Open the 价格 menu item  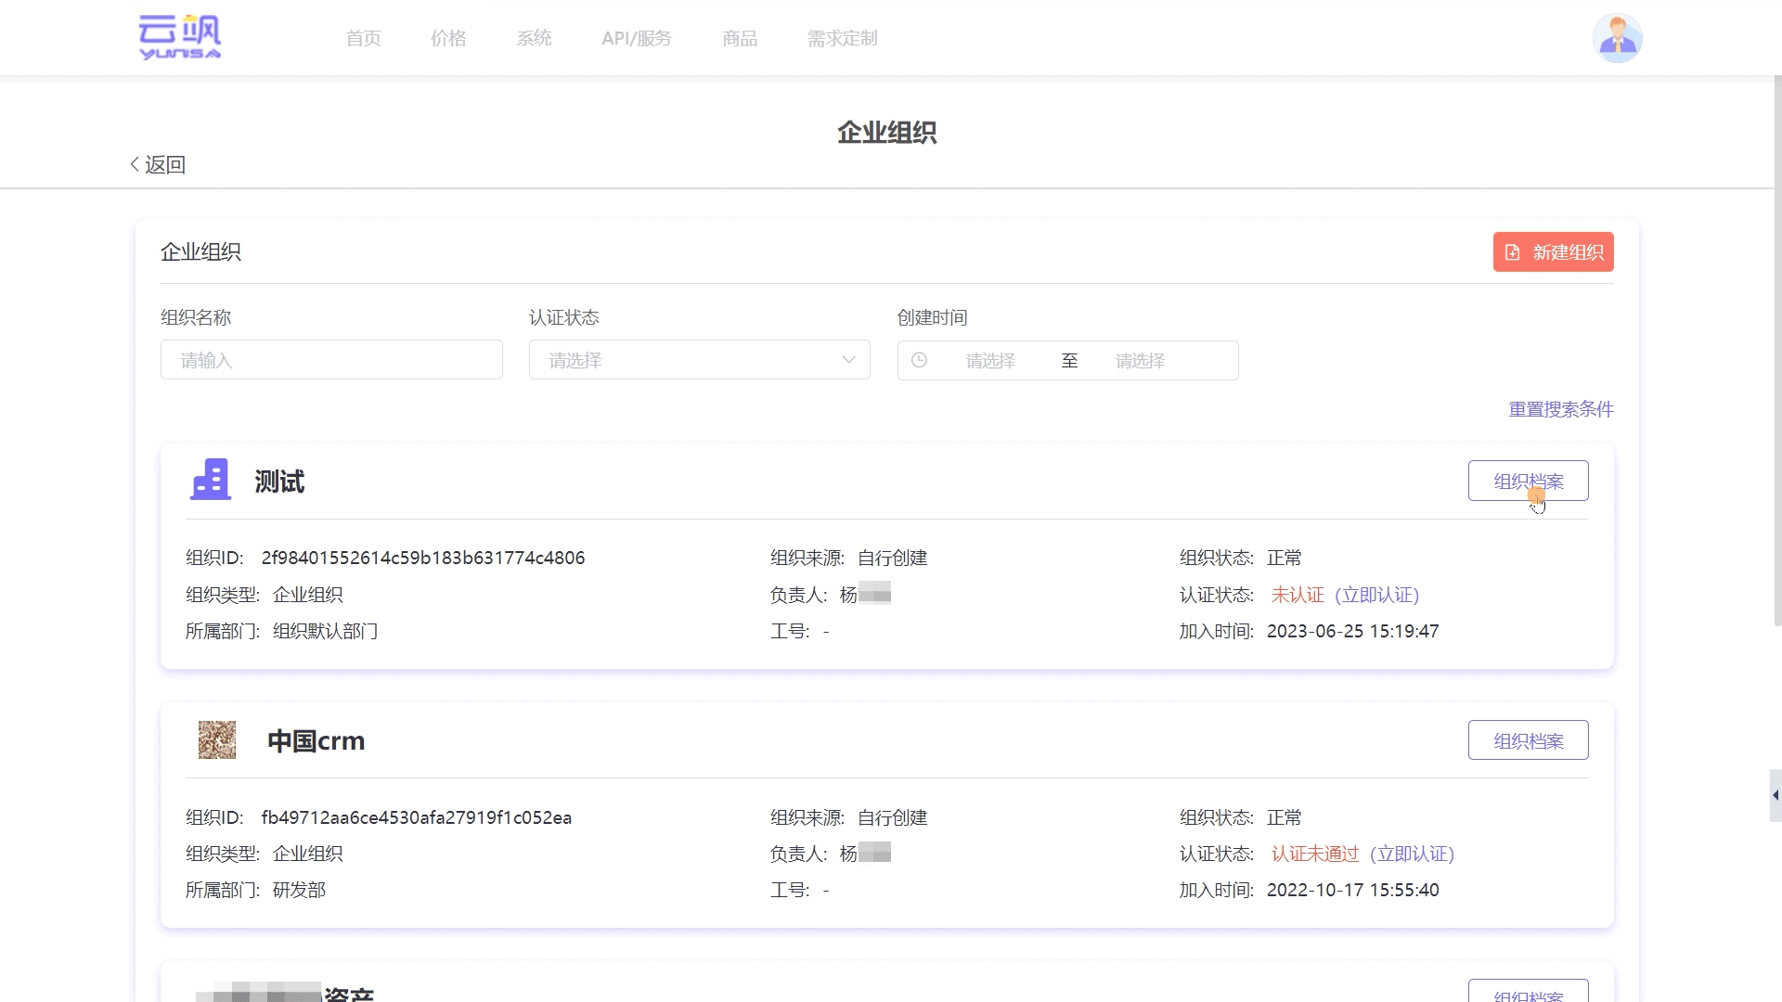click(448, 38)
